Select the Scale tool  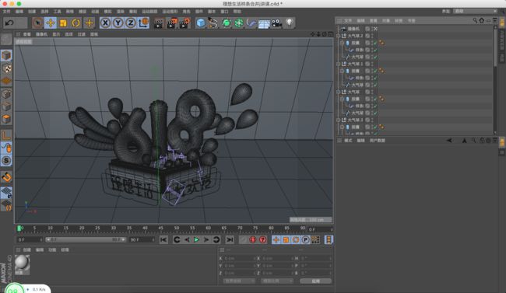point(63,23)
